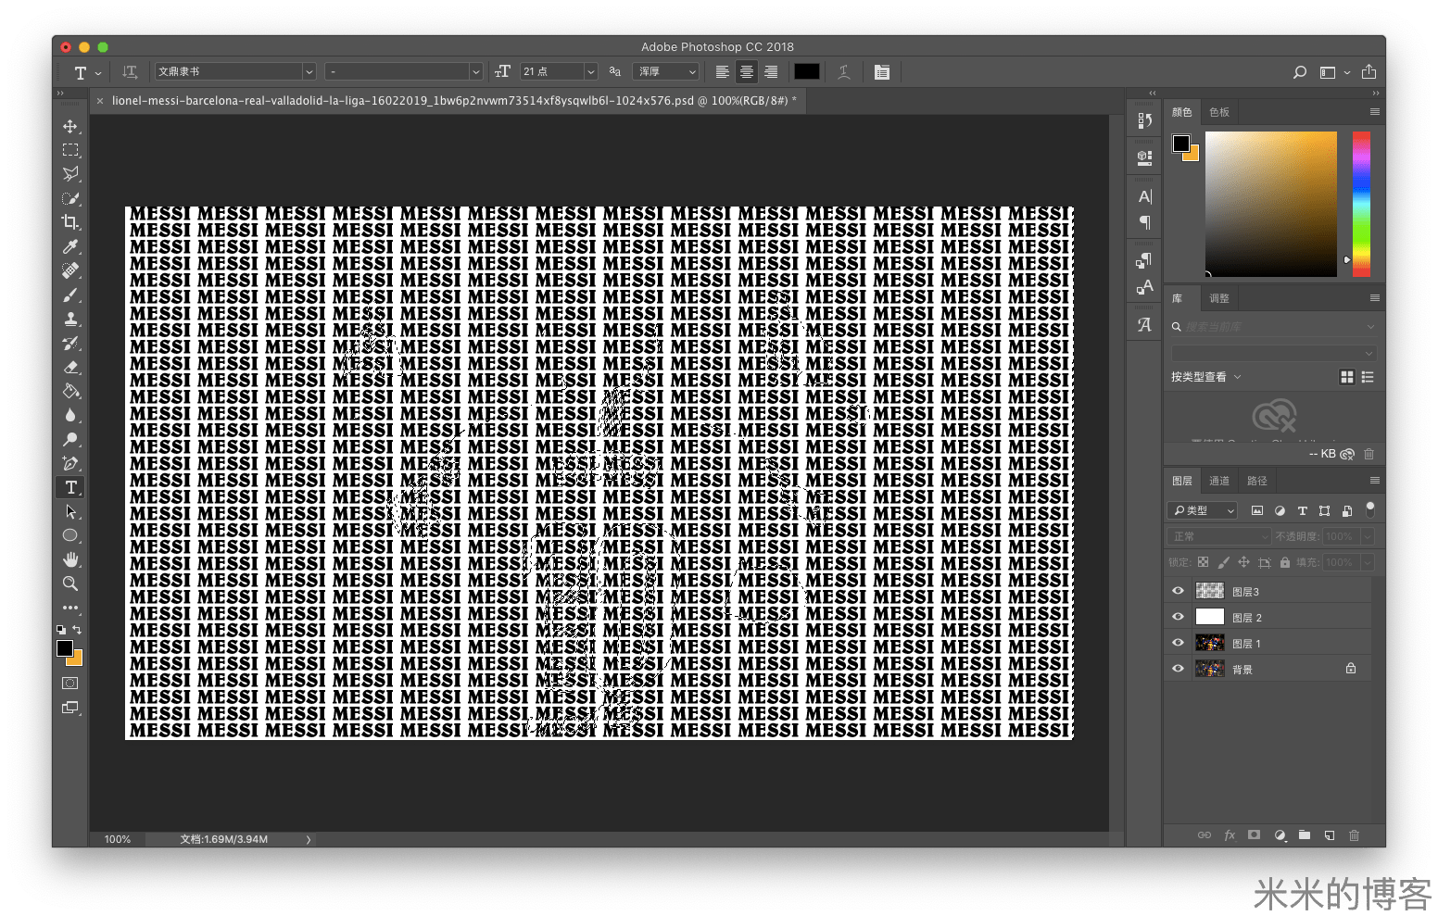Select the 图层 1 layer thumbnail

[x=1210, y=643]
